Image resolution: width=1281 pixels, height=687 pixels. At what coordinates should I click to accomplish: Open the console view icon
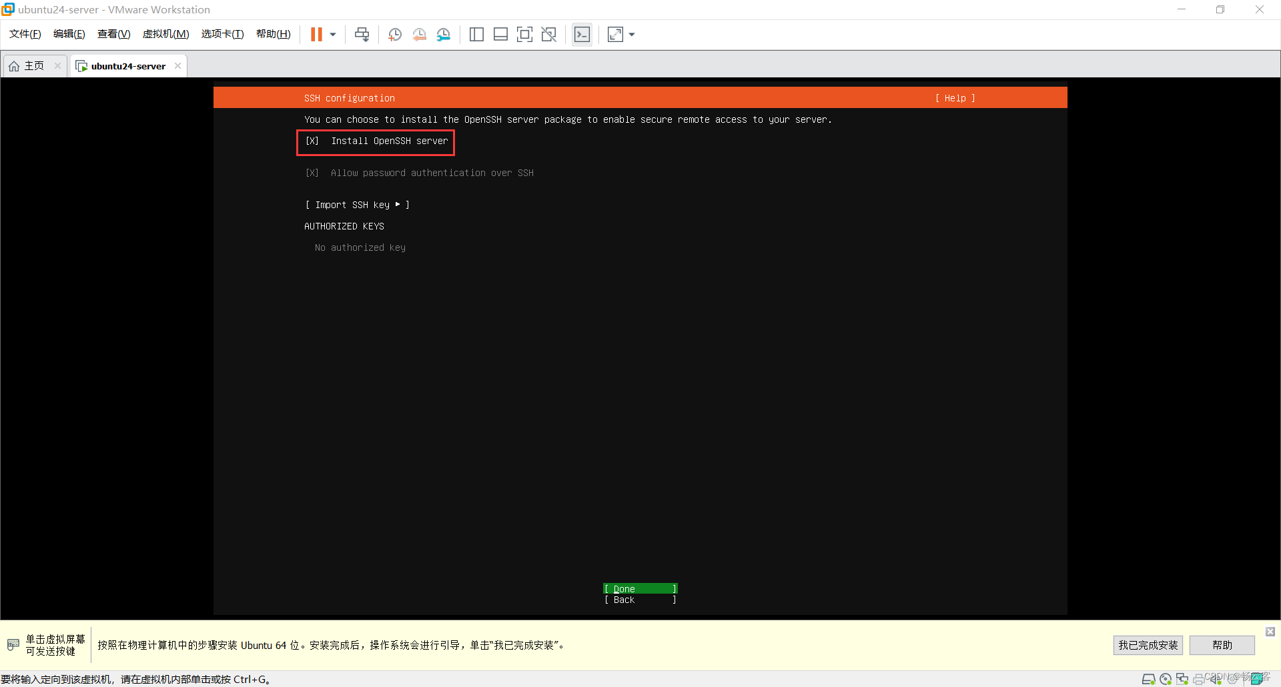[582, 34]
